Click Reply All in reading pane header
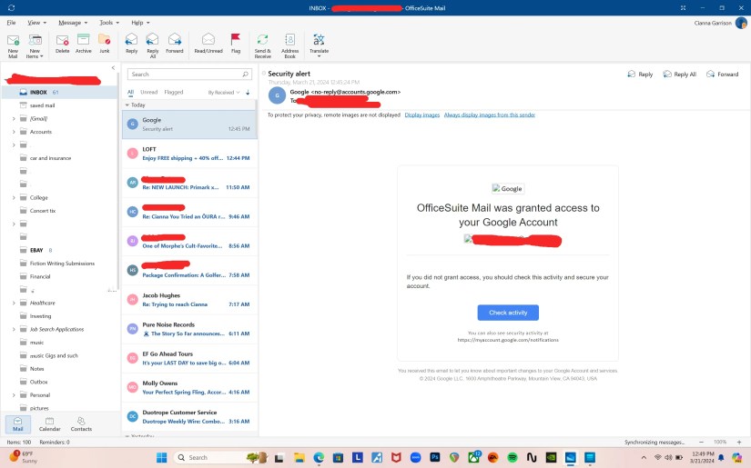The width and height of the screenshot is (751, 468). [x=679, y=75]
